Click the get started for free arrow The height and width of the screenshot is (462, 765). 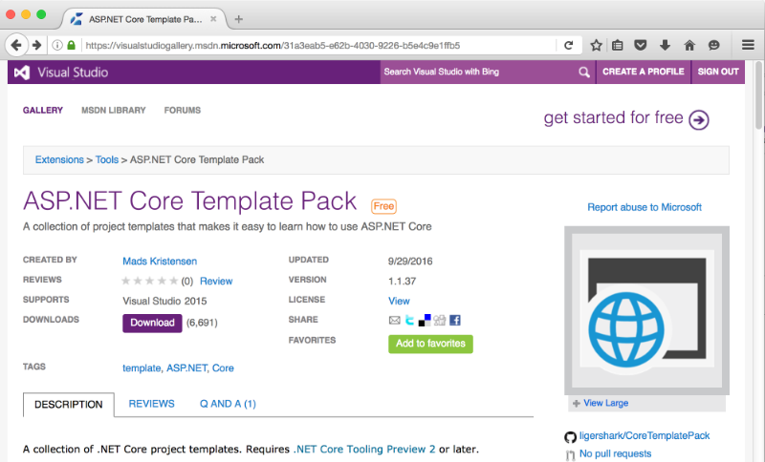(x=699, y=119)
